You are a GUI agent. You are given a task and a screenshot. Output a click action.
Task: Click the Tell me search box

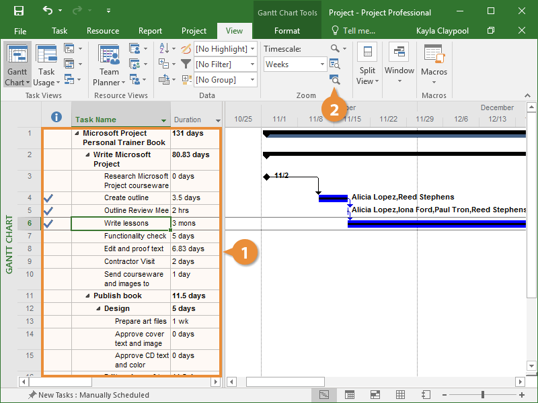[x=353, y=31]
